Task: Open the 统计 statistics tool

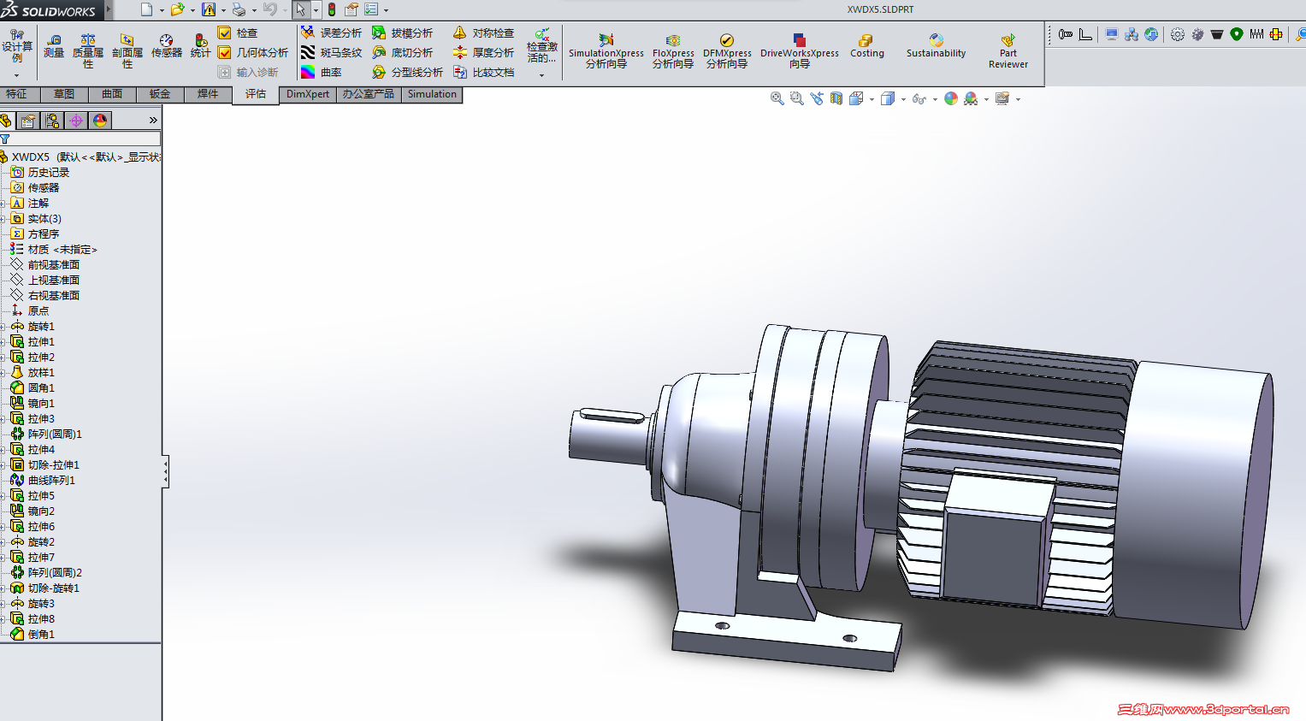Action: point(200,46)
